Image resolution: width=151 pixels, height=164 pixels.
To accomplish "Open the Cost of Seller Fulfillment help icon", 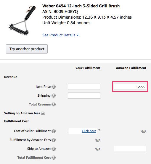I will [x=54, y=131].
